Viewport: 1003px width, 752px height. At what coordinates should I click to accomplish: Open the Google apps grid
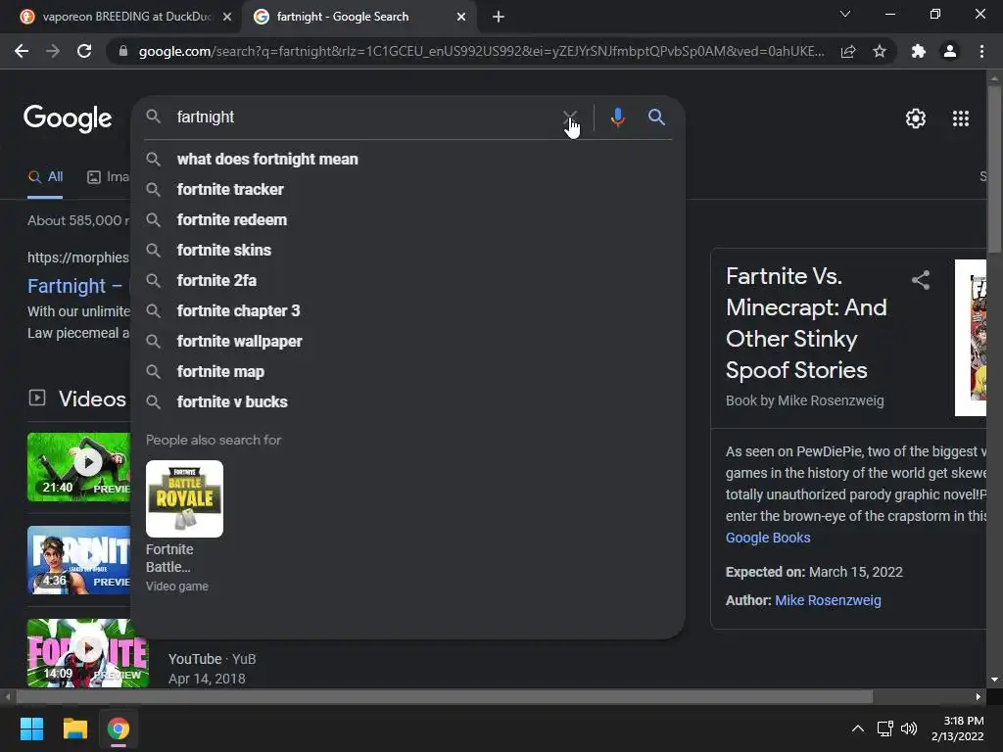960,118
